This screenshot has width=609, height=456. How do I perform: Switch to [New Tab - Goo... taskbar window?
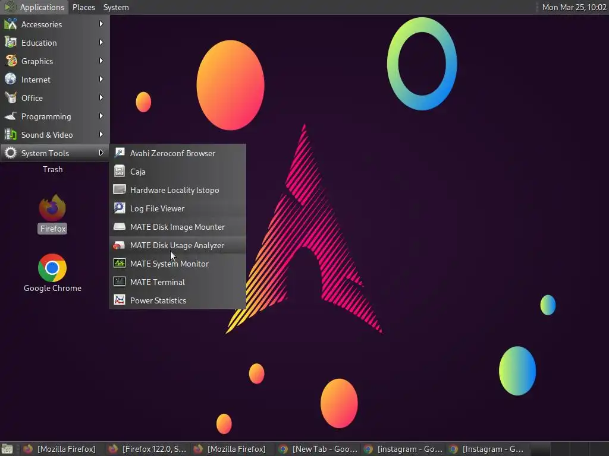coord(319,449)
